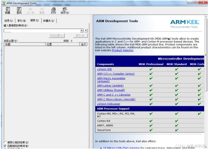Image resolution: width=208 pixels, height=150 pixels.
Task: Open the ULINKpro USB-JTAG Adapter link
Action: [121, 148]
